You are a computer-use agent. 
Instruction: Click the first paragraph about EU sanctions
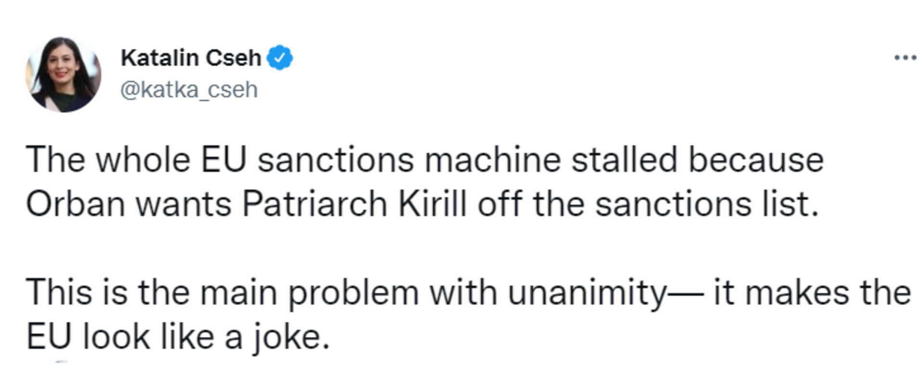424,182
